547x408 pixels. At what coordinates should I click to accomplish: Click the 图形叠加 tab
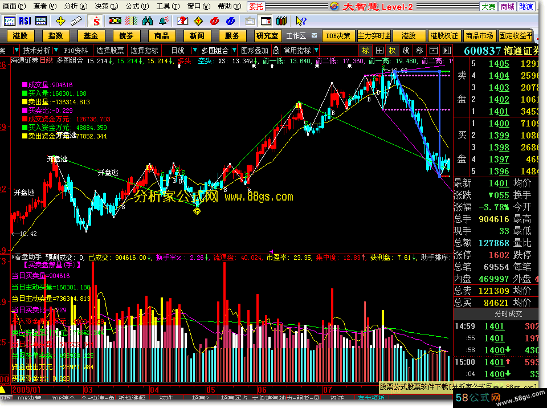click(255, 51)
